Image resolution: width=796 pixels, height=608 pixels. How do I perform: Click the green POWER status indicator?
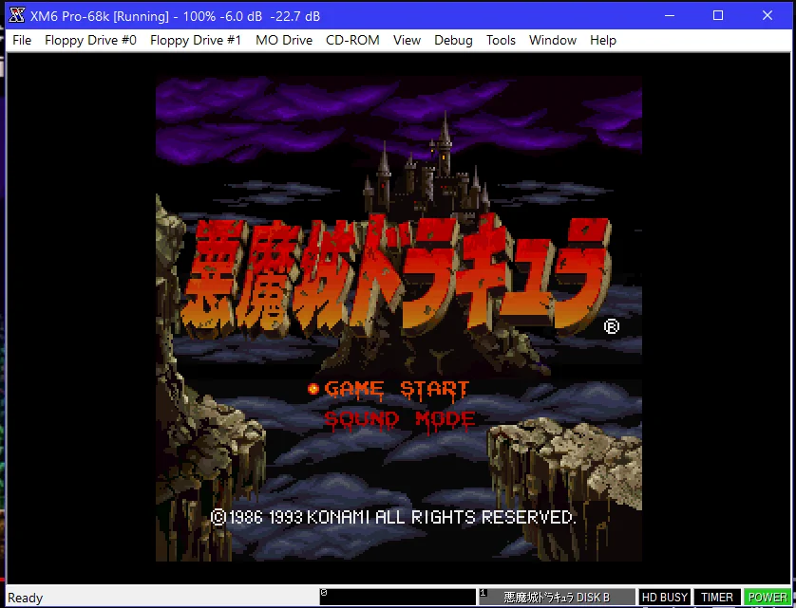click(x=768, y=597)
